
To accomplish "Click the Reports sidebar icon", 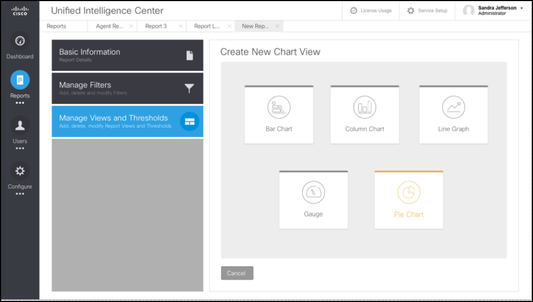I will [20, 80].
